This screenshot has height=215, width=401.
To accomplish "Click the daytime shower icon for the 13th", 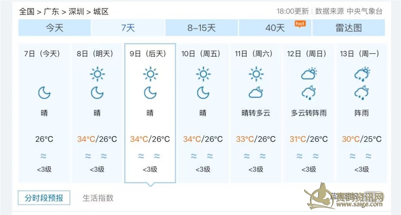I will click(x=361, y=74).
